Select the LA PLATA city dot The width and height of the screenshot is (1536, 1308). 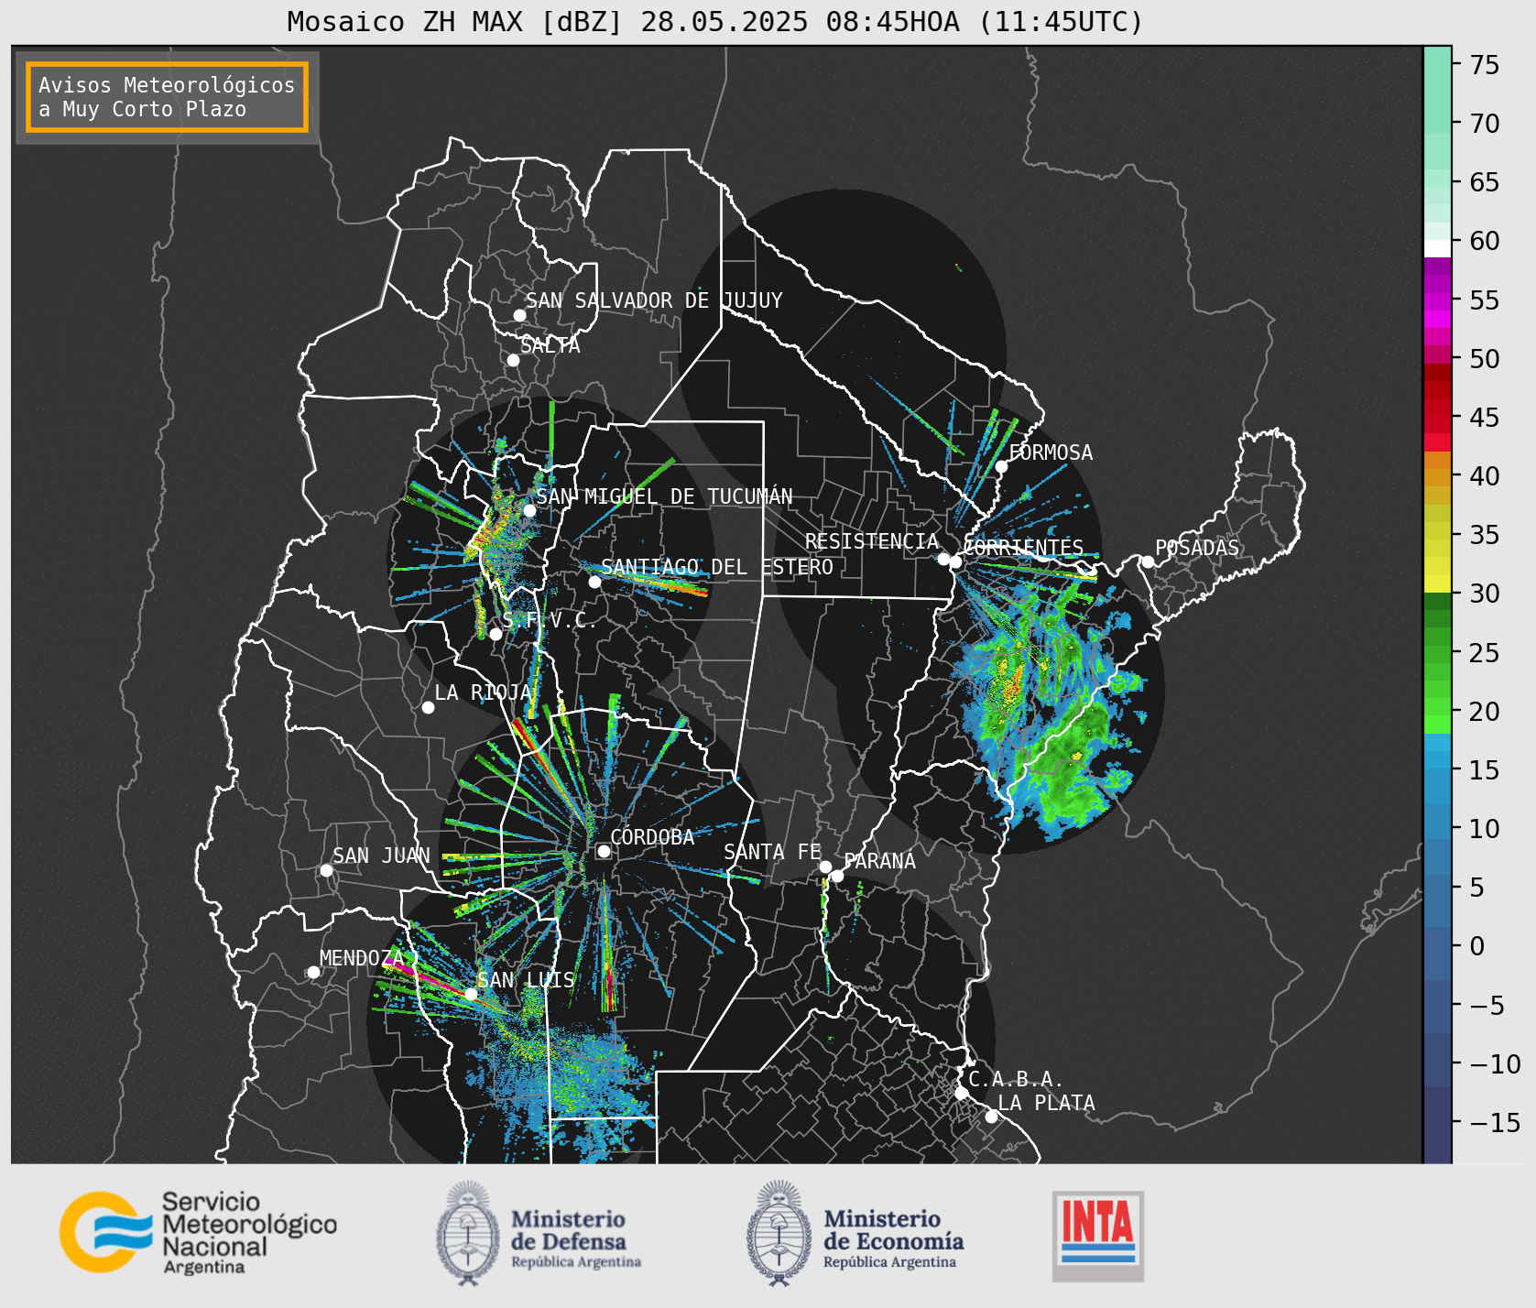[991, 1116]
